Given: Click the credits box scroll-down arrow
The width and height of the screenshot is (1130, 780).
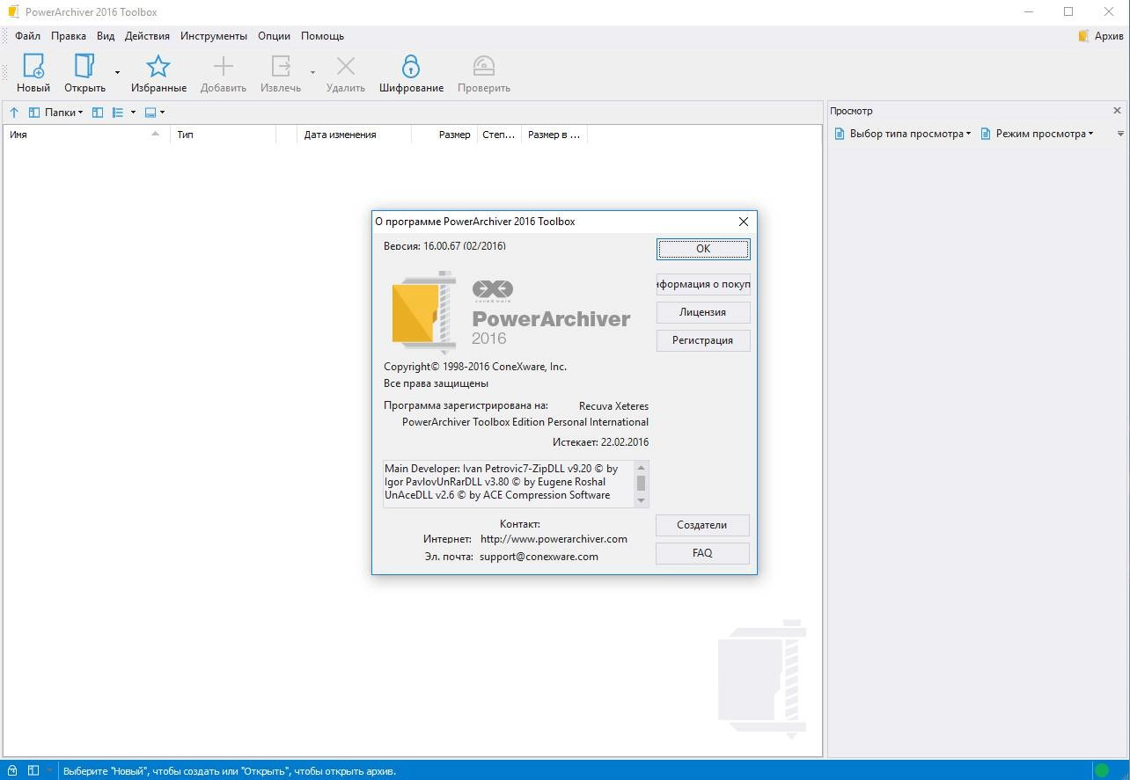Looking at the screenshot, I should click(641, 500).
